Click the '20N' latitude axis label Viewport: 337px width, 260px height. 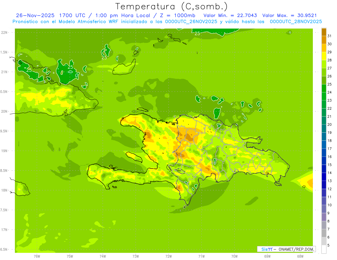point(4,111)
